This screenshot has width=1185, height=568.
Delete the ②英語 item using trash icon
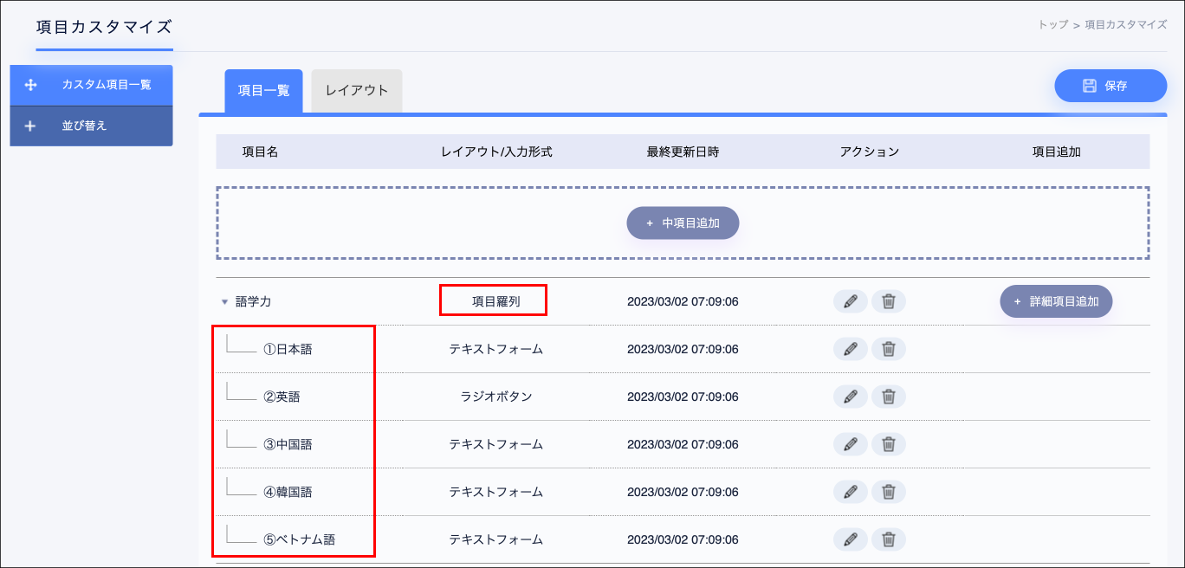888,397
